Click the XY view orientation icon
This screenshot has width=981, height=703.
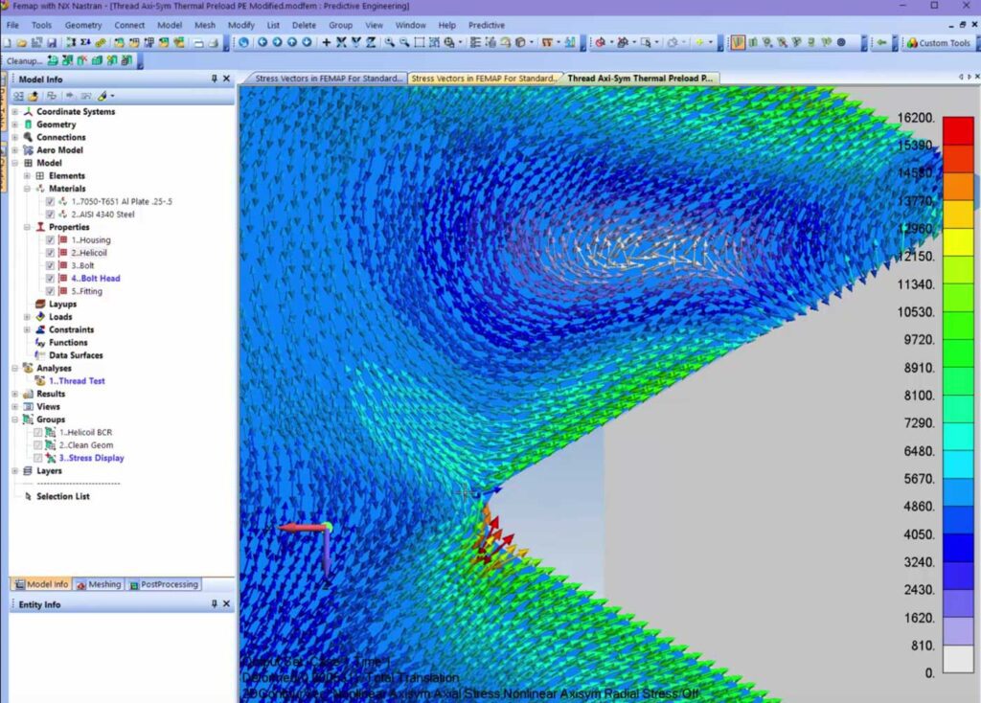tap(341, 43)
